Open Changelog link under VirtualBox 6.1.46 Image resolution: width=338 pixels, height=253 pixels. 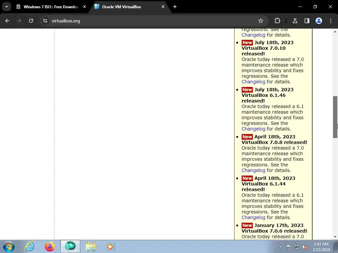pos(253,129)
